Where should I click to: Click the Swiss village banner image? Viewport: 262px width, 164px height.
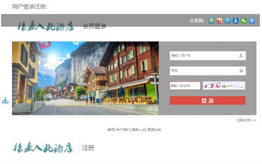tap(85, 78)
